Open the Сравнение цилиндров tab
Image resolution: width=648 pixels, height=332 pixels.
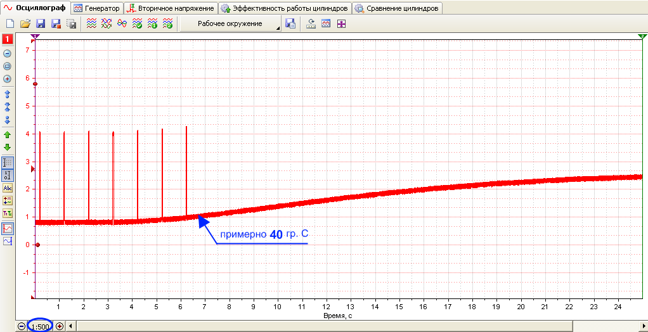click(397, 8)
